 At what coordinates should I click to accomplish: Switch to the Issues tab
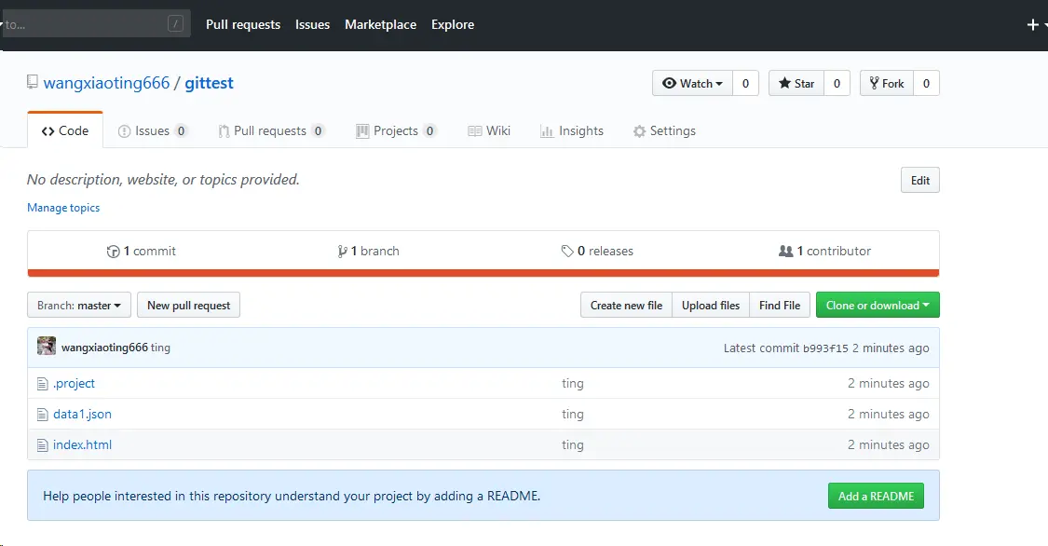click(x=153, y=131)
